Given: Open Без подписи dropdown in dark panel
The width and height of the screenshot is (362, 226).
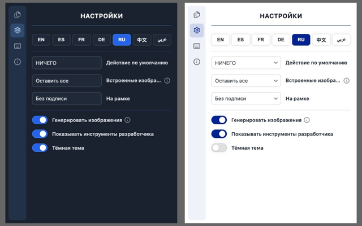Looking at the screenshot, I should point(67,98).
